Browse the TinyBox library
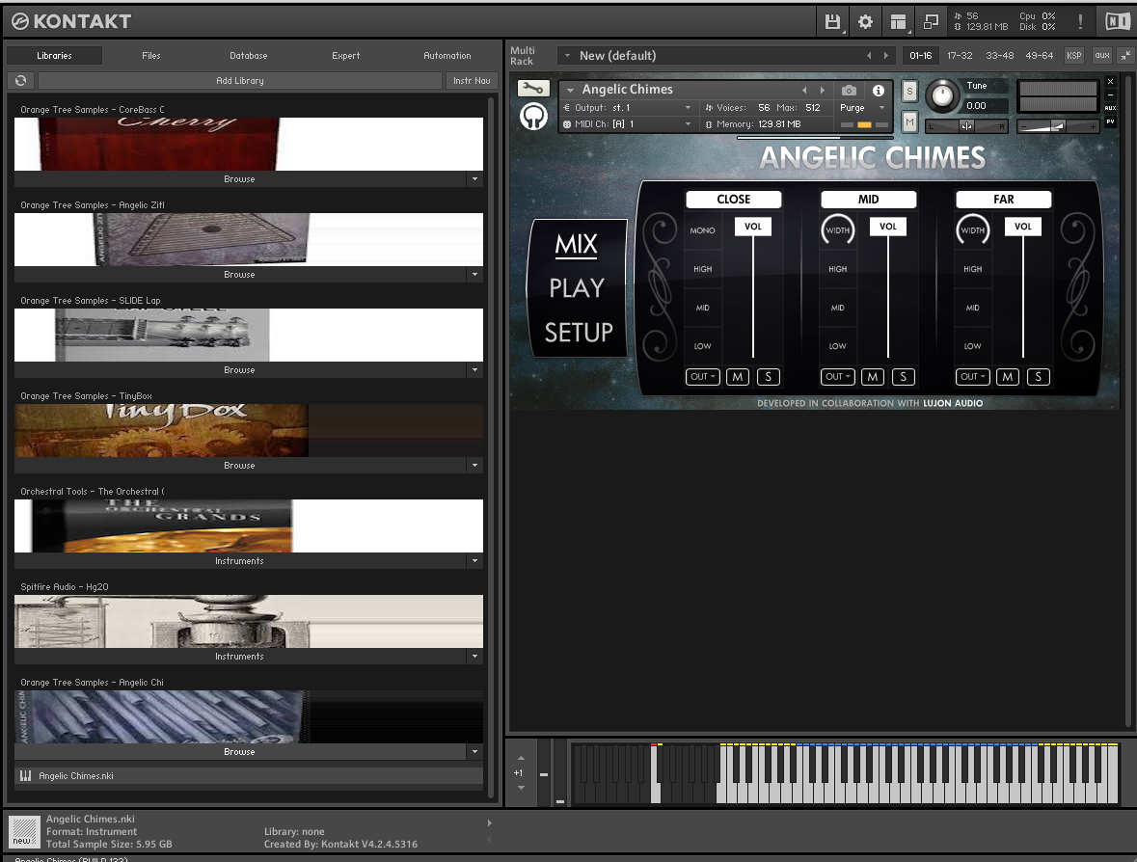 click(239, 466)
